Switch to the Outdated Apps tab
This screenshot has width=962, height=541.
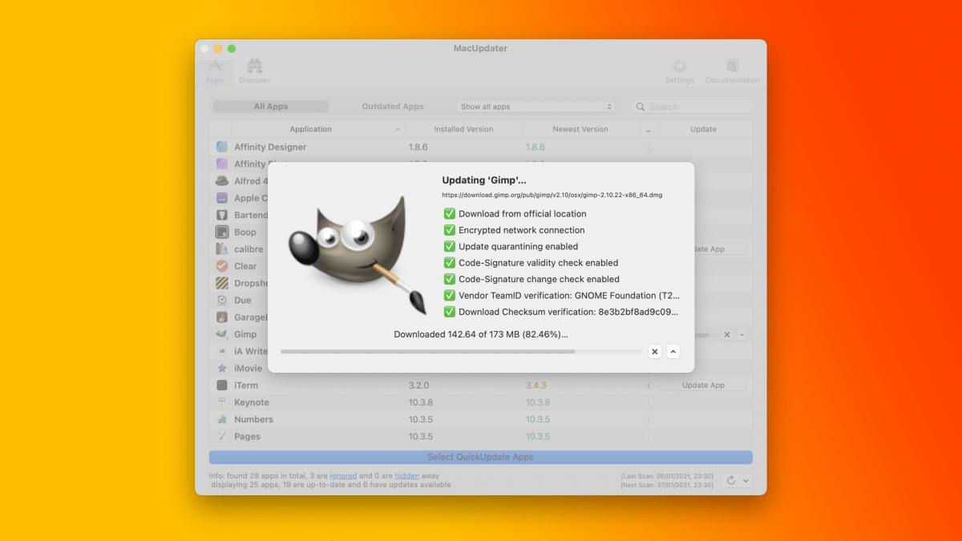(x=393, y=107)
